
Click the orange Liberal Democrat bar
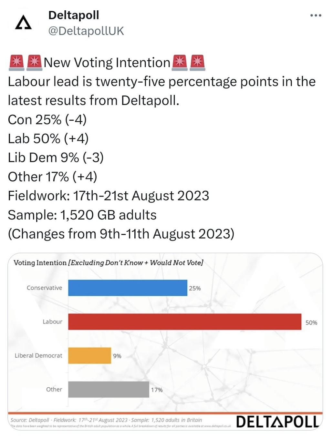tap(89, 356)
